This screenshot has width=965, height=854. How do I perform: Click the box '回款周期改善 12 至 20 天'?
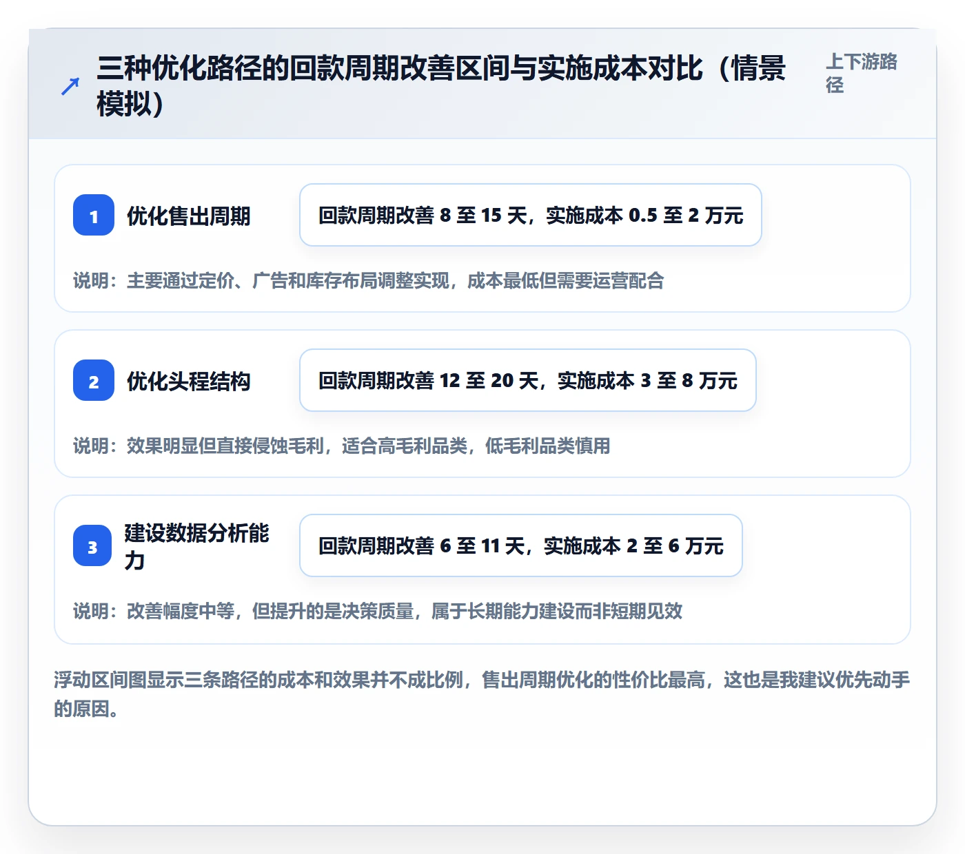(x=528, y=380)
